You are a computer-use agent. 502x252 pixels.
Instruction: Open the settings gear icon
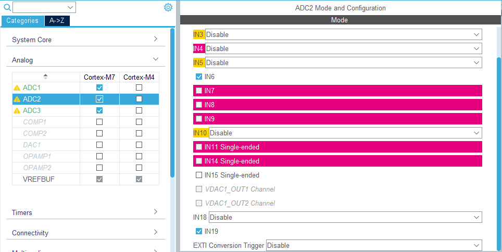[x=168, y=7]
